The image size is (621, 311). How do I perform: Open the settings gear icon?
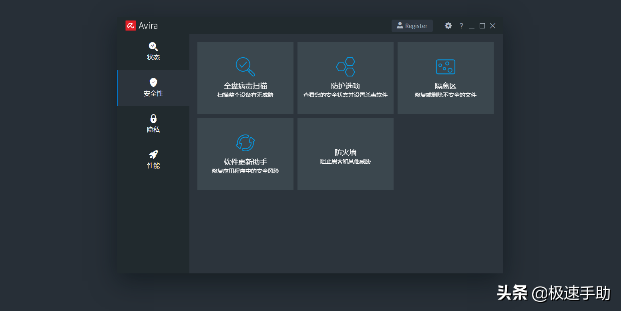448,25
